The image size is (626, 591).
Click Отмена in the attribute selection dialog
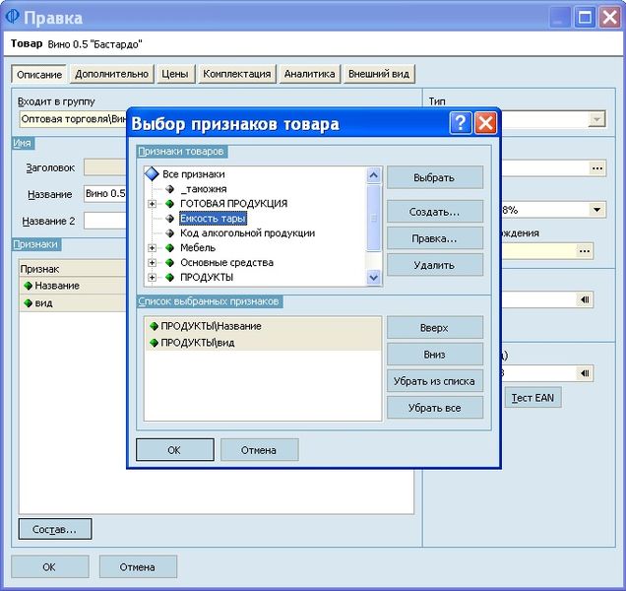(x=259, y=450)
